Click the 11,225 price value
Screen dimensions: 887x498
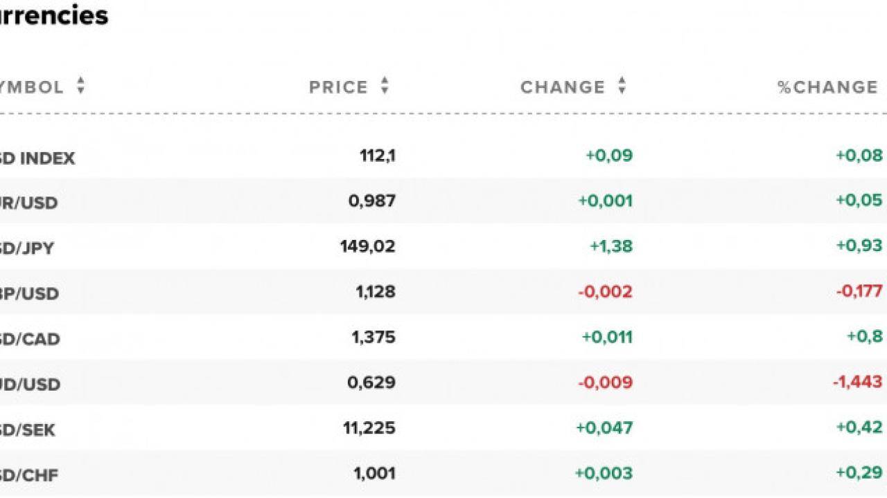click(369, 428)
